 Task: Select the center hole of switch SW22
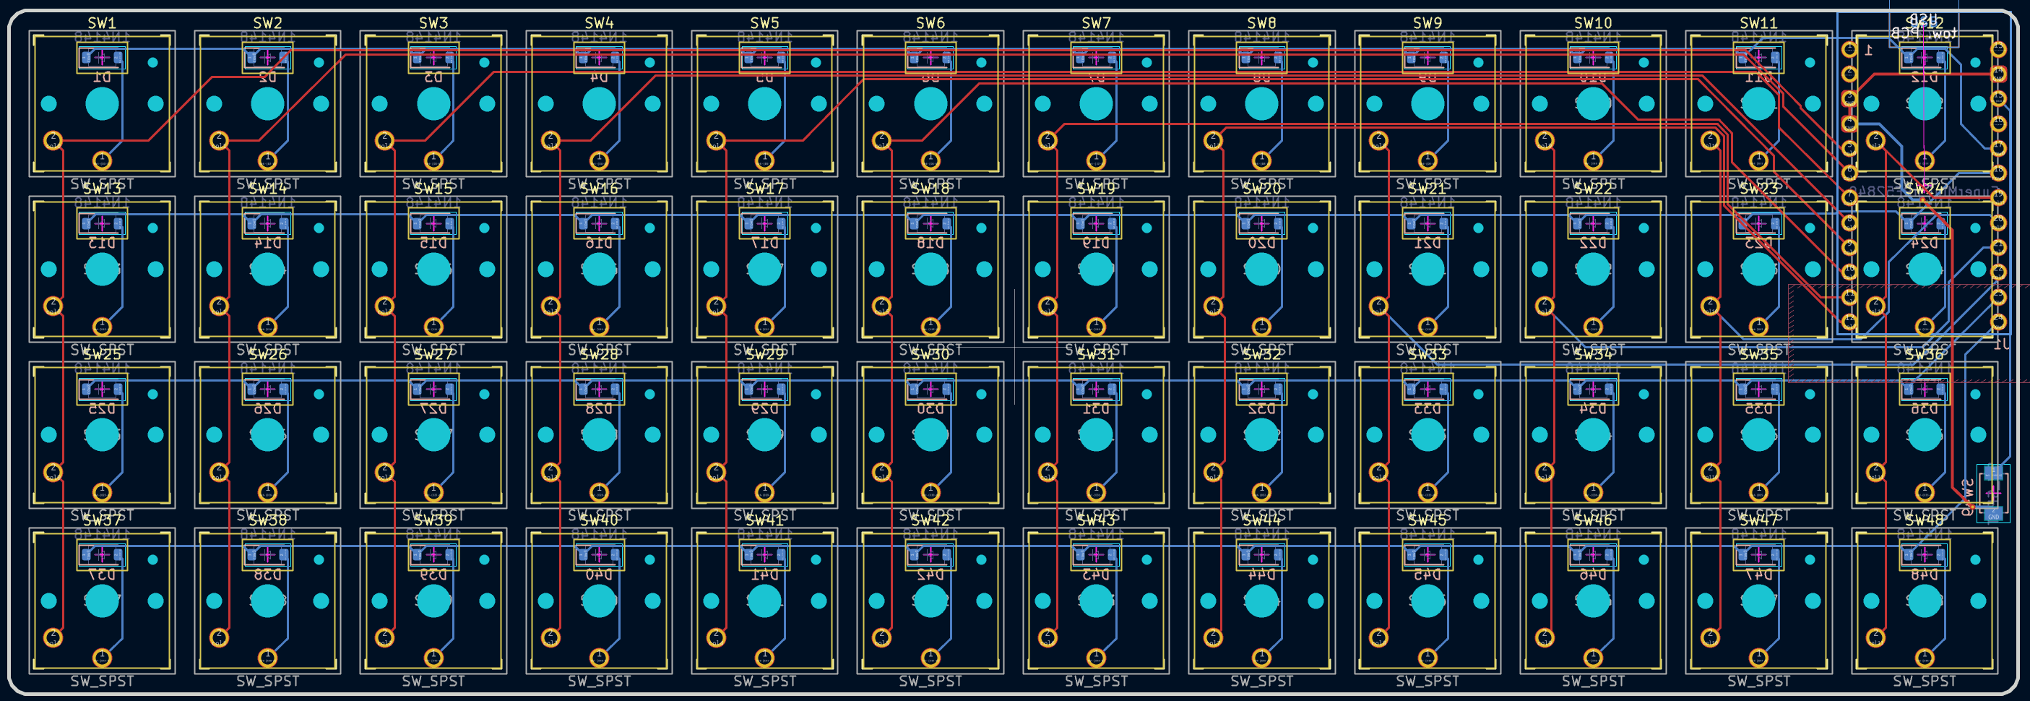click(1594, 269)
